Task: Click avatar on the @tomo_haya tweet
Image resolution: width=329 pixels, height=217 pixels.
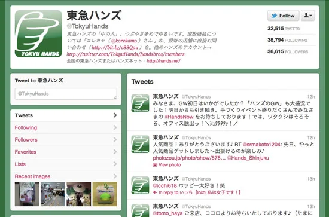Action: (140, 210)
